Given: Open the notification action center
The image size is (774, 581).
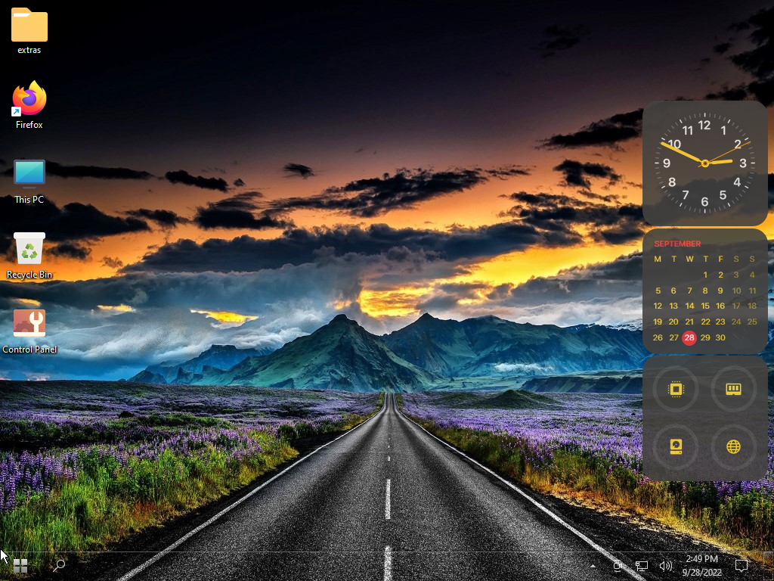Looking at the screenshot, I should click(x=741, y=566).
